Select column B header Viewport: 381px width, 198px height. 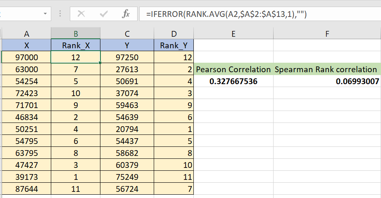pyautogui.click(x=76, y=34)
